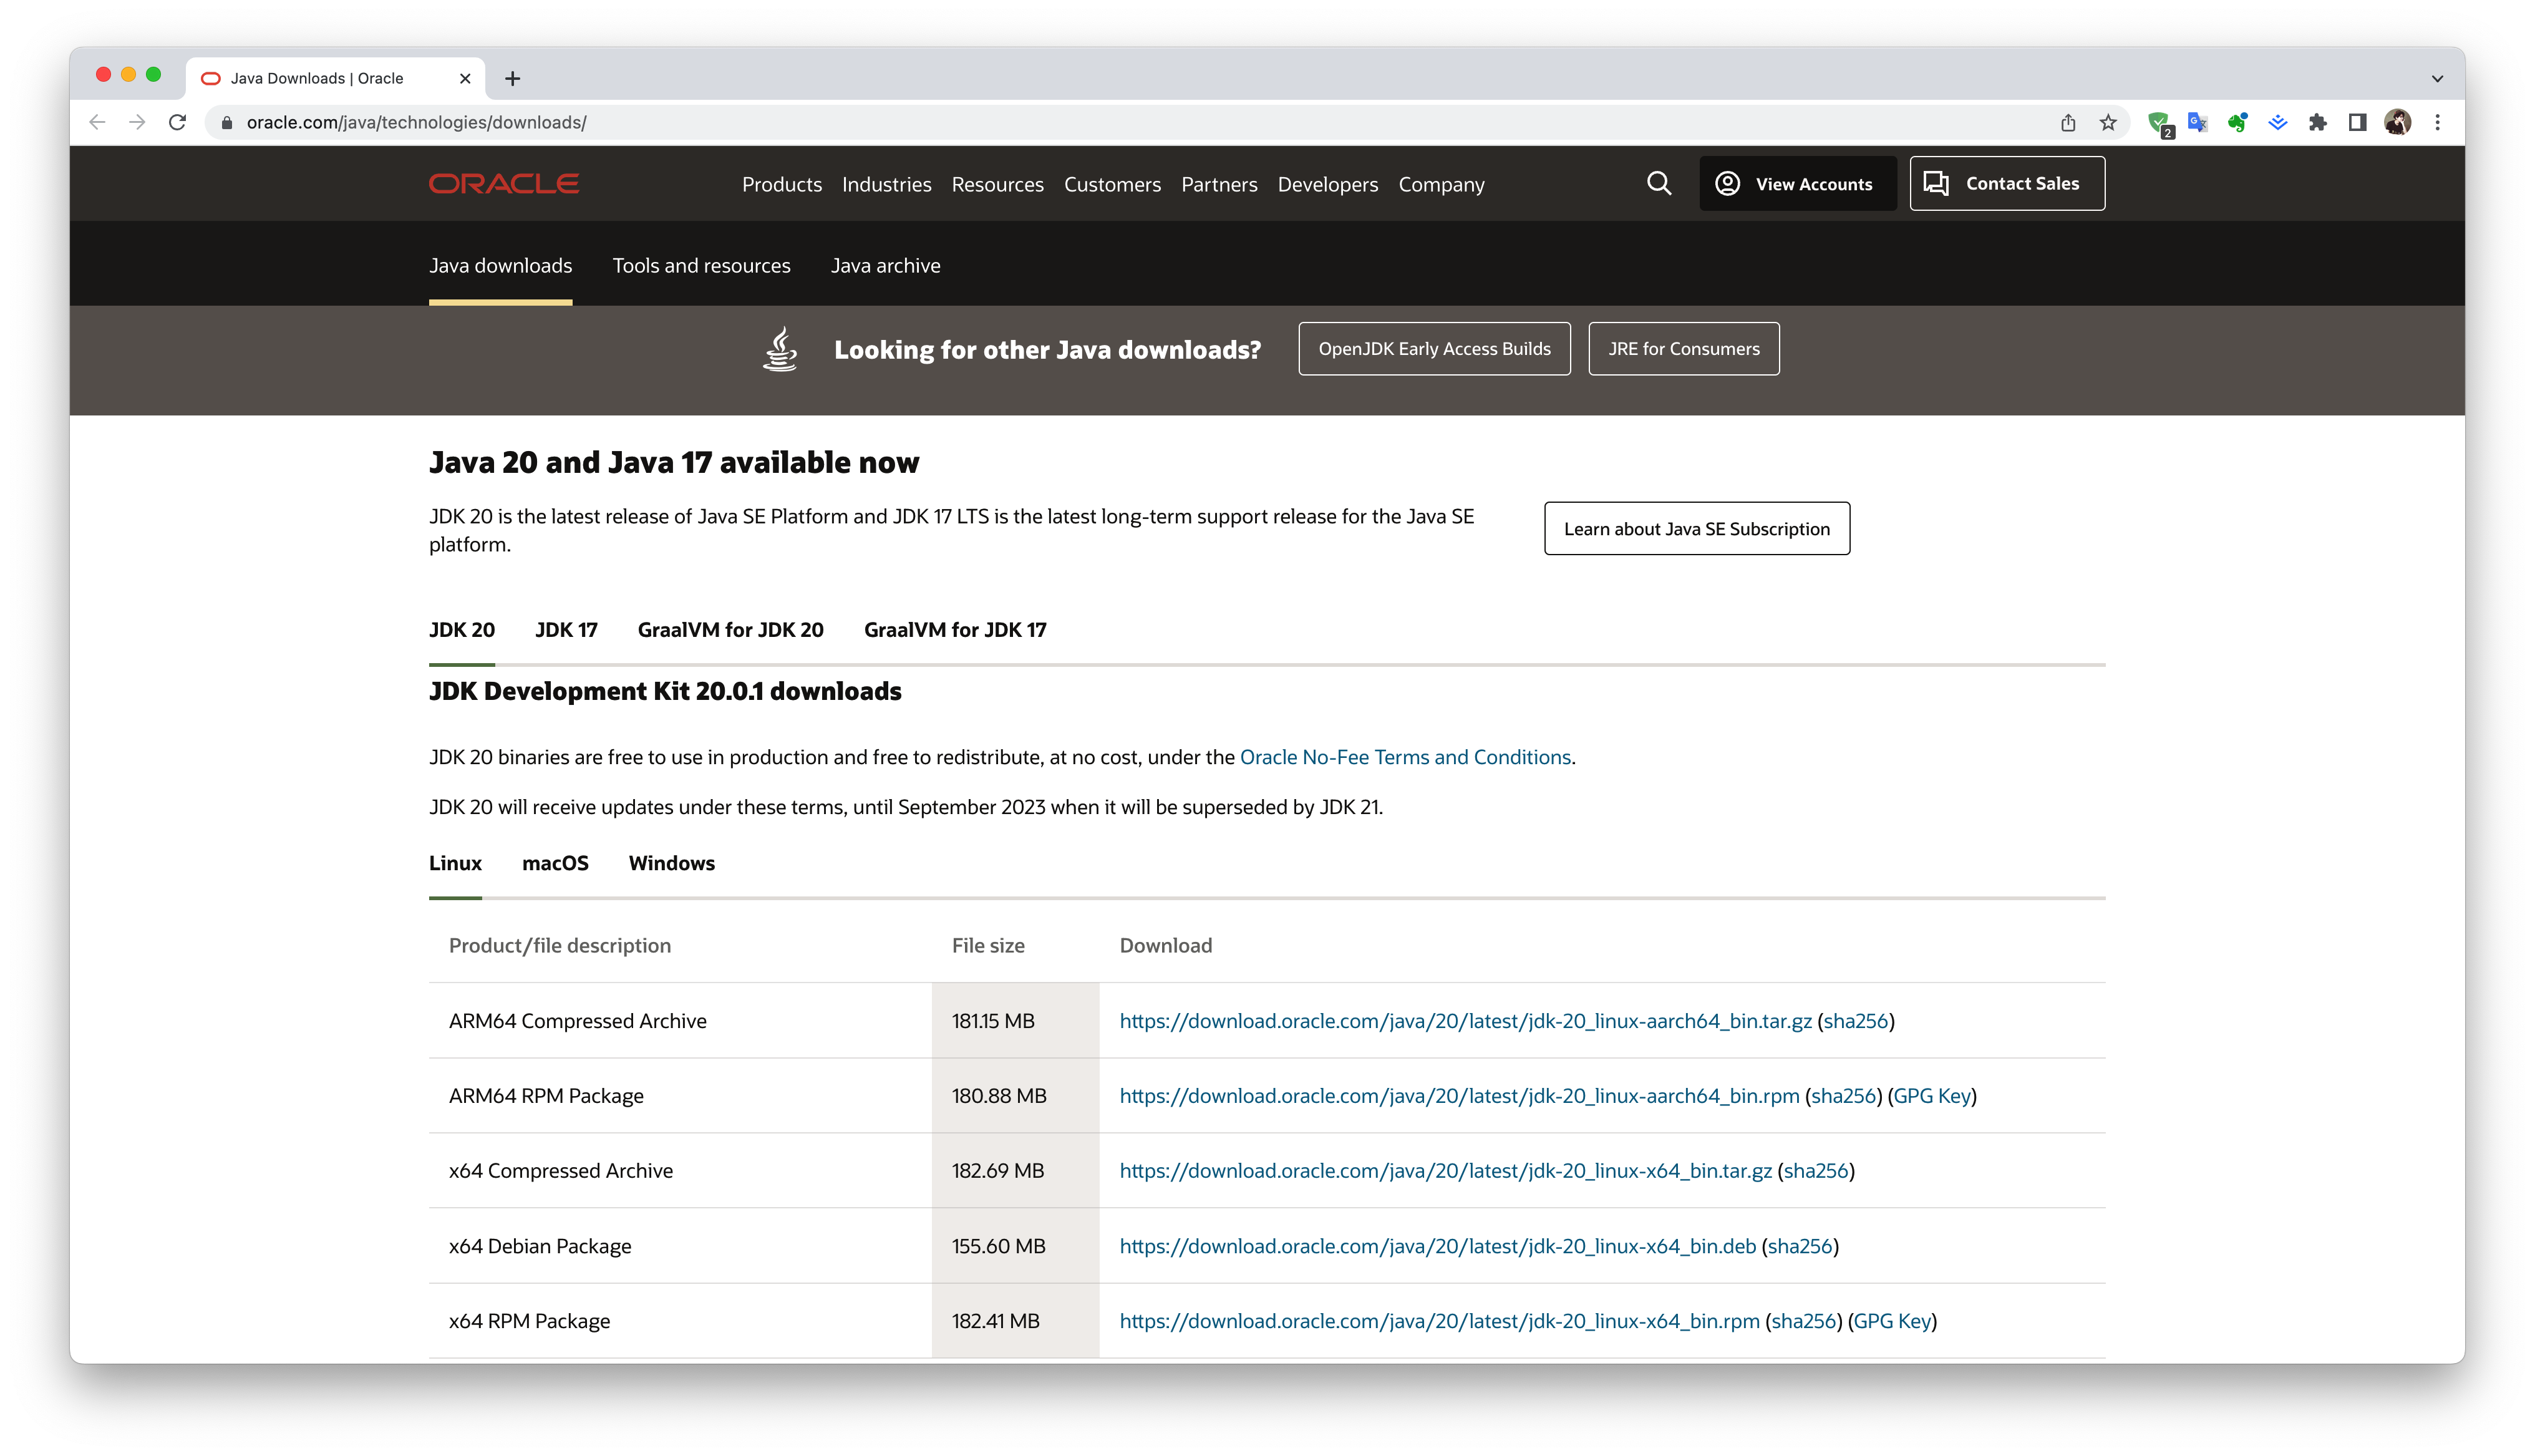2535x1456 pixels.
Task: Download jdk-20_linux-aarch64_bin.tar.gz link
Action: 1465,1021
